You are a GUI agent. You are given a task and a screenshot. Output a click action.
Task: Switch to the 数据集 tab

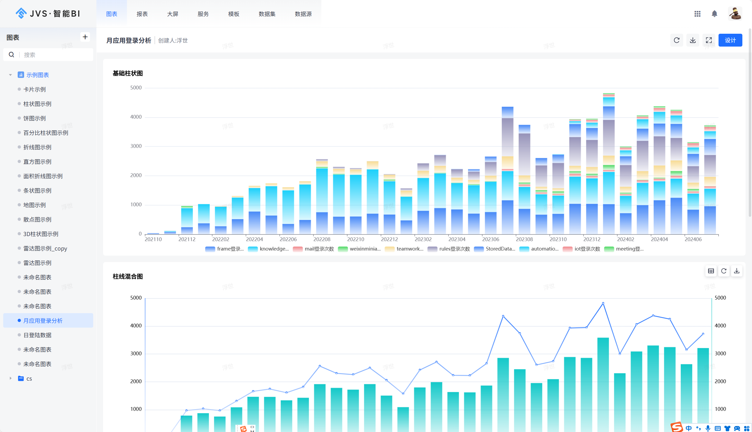pyautogui.click(x=267, y=14)
